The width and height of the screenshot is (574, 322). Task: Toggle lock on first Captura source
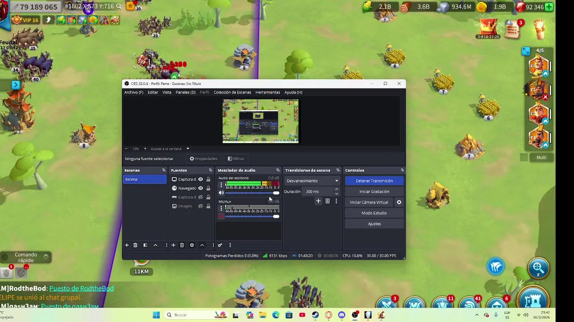coord(208,179)
